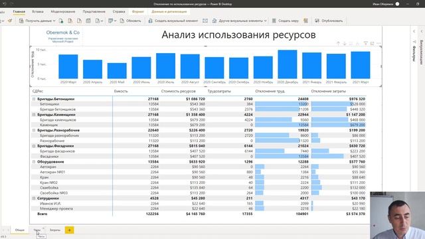Select the 2020 Март bar in chart
Screen dimensions: 425x239
[x=68, y=66]
